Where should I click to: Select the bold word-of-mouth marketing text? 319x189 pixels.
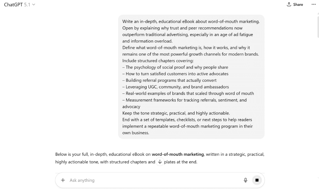point(178,154)
